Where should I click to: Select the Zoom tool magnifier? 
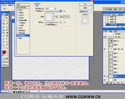(x=7, y=48)
